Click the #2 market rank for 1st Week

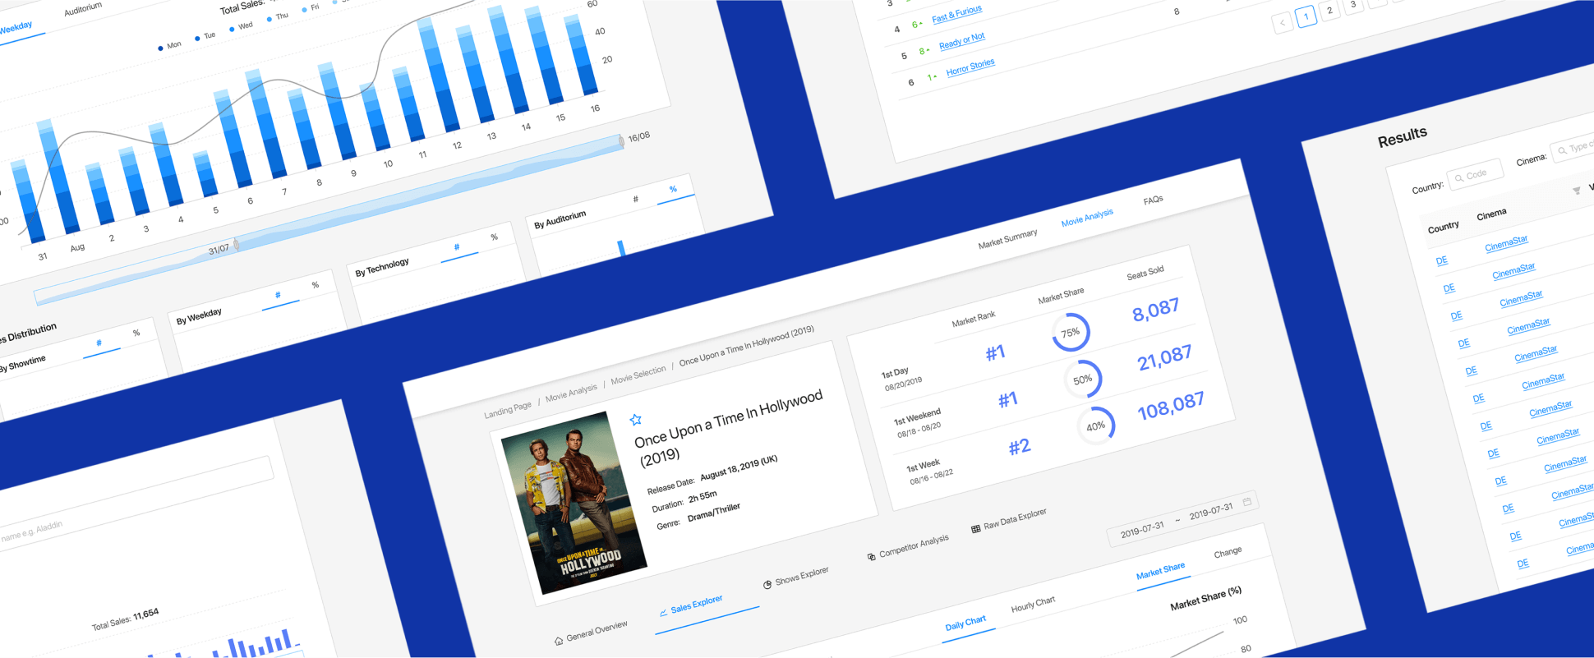point(1019,447)
